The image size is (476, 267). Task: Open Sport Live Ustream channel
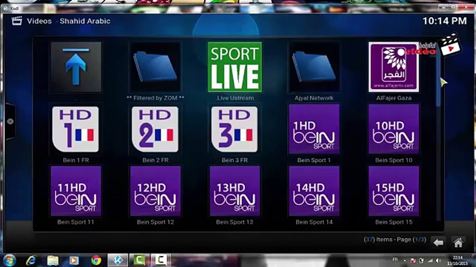pos(235,67)
